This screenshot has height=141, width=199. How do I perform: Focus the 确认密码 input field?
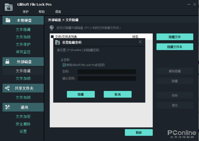[x=107, y=78]
